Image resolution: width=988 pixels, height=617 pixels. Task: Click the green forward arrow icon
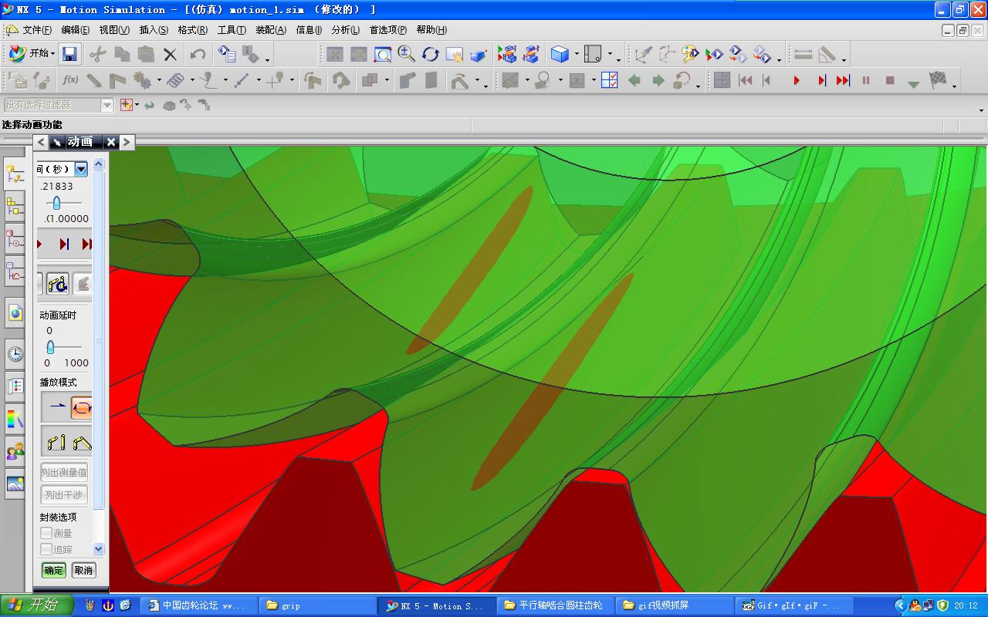[658, 79]
